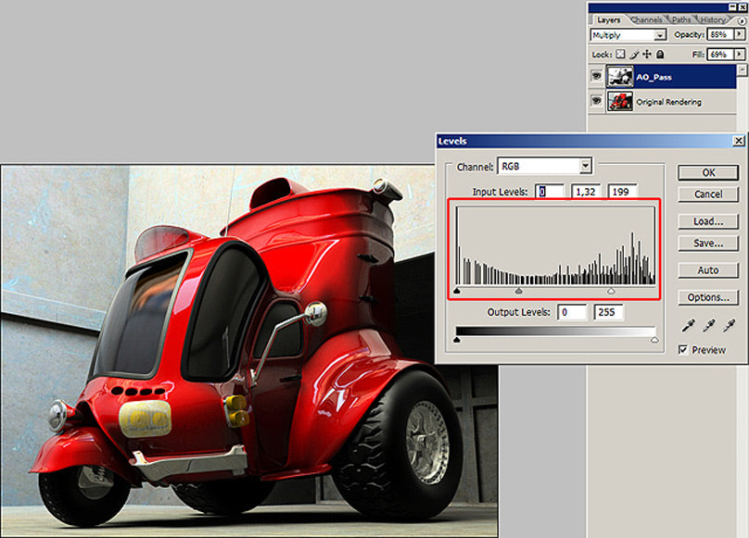Open the Channel dropdown in Levels dialog

tap(587, 165)
